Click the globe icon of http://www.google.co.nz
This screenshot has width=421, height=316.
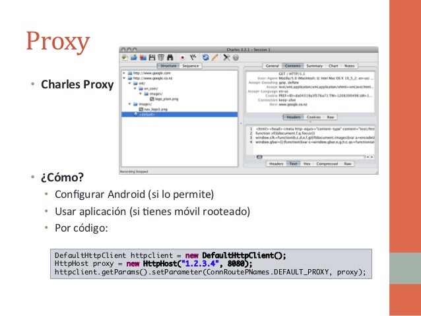coord(130,78)
